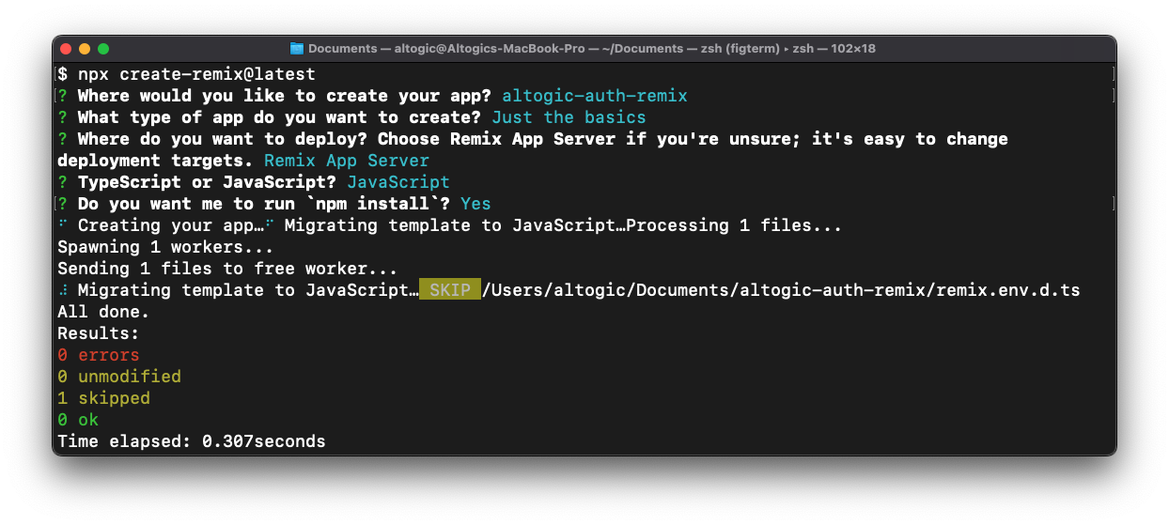Click 'Time elapsed: 0.307seconds' line
This screenshot has height=525, width=1169.
pos(192,441)
